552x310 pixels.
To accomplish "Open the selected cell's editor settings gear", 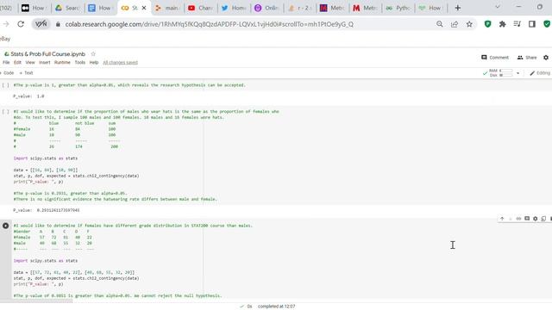I will coord(535,219).
